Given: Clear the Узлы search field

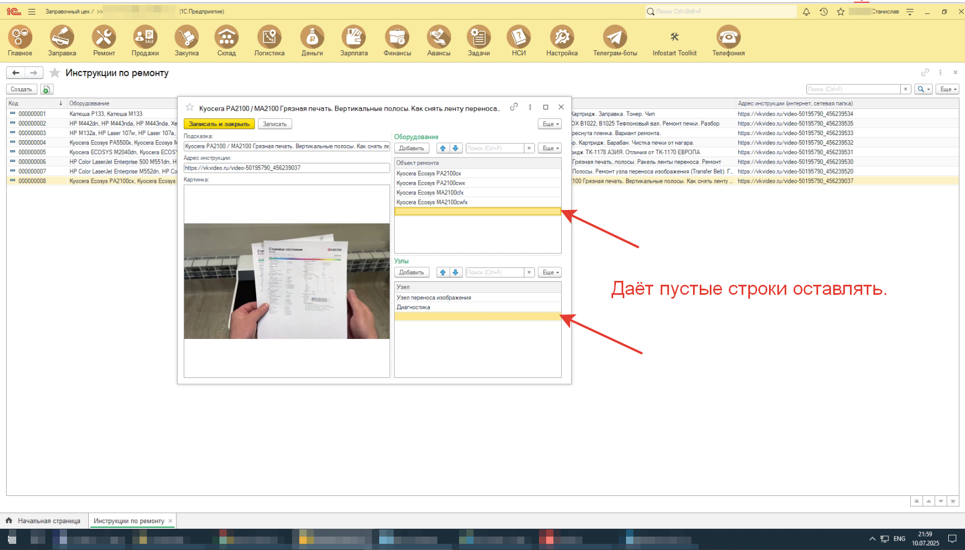Looking at the screenshot, I should point(529,272).
